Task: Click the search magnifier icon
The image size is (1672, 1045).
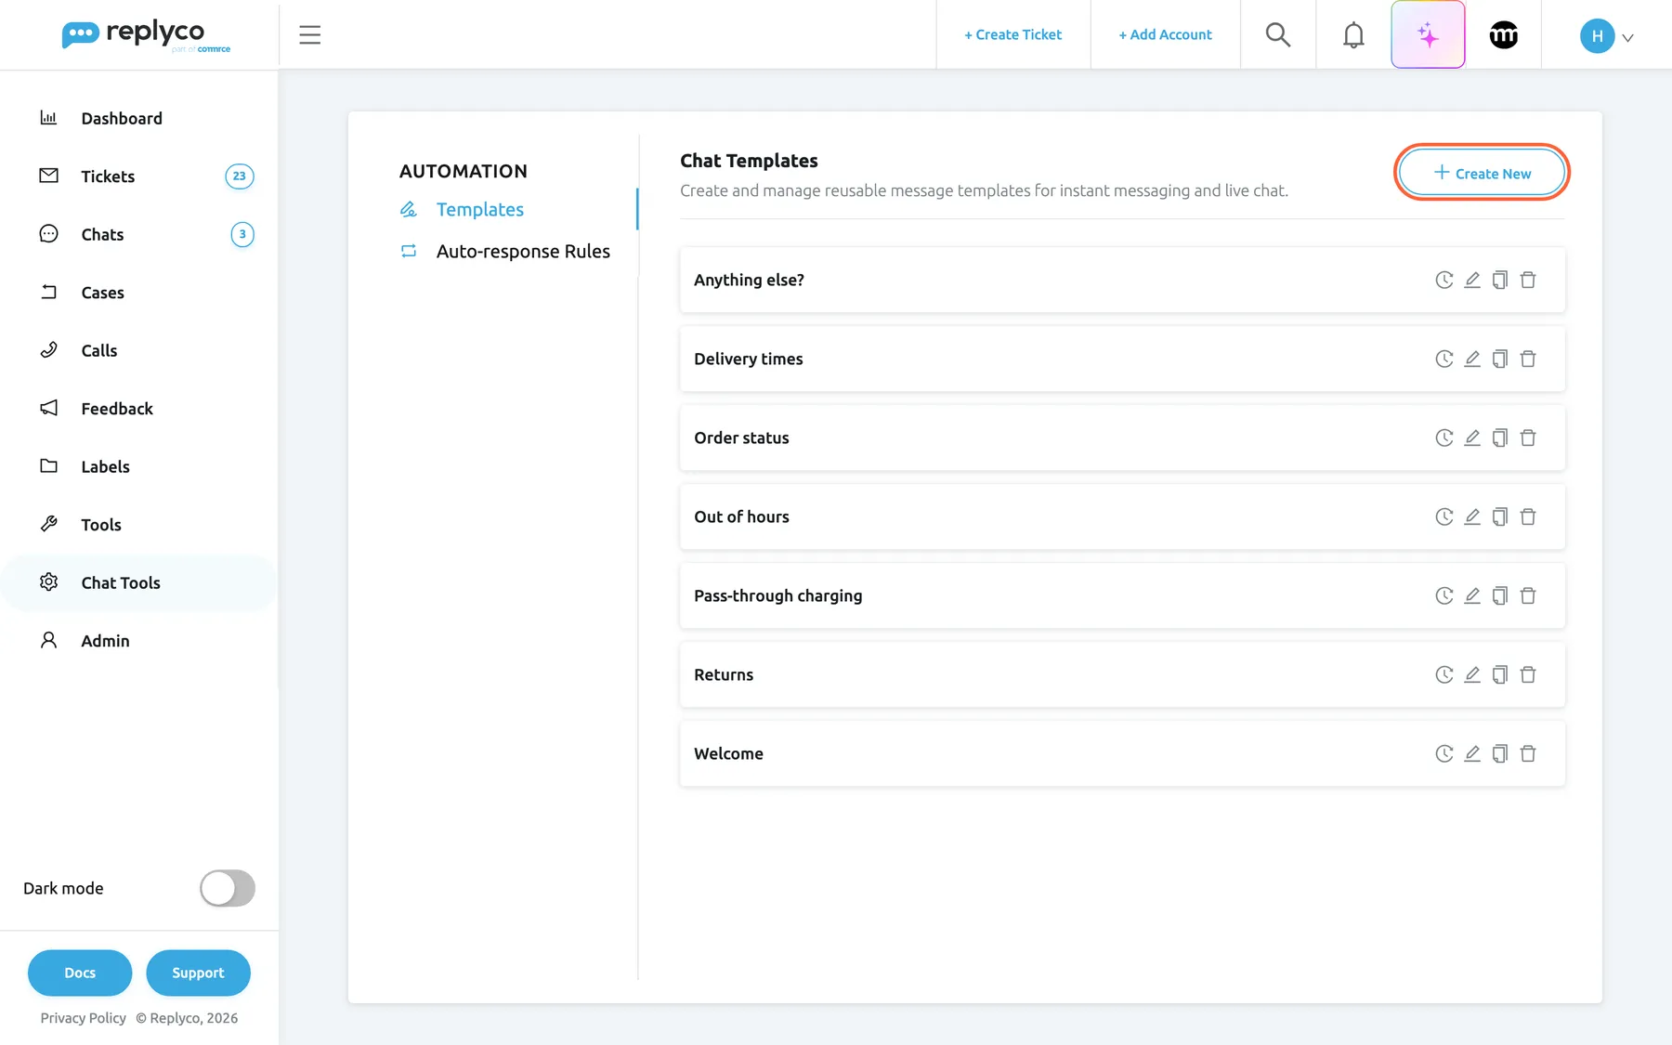Action: [x=1278, y=35]
